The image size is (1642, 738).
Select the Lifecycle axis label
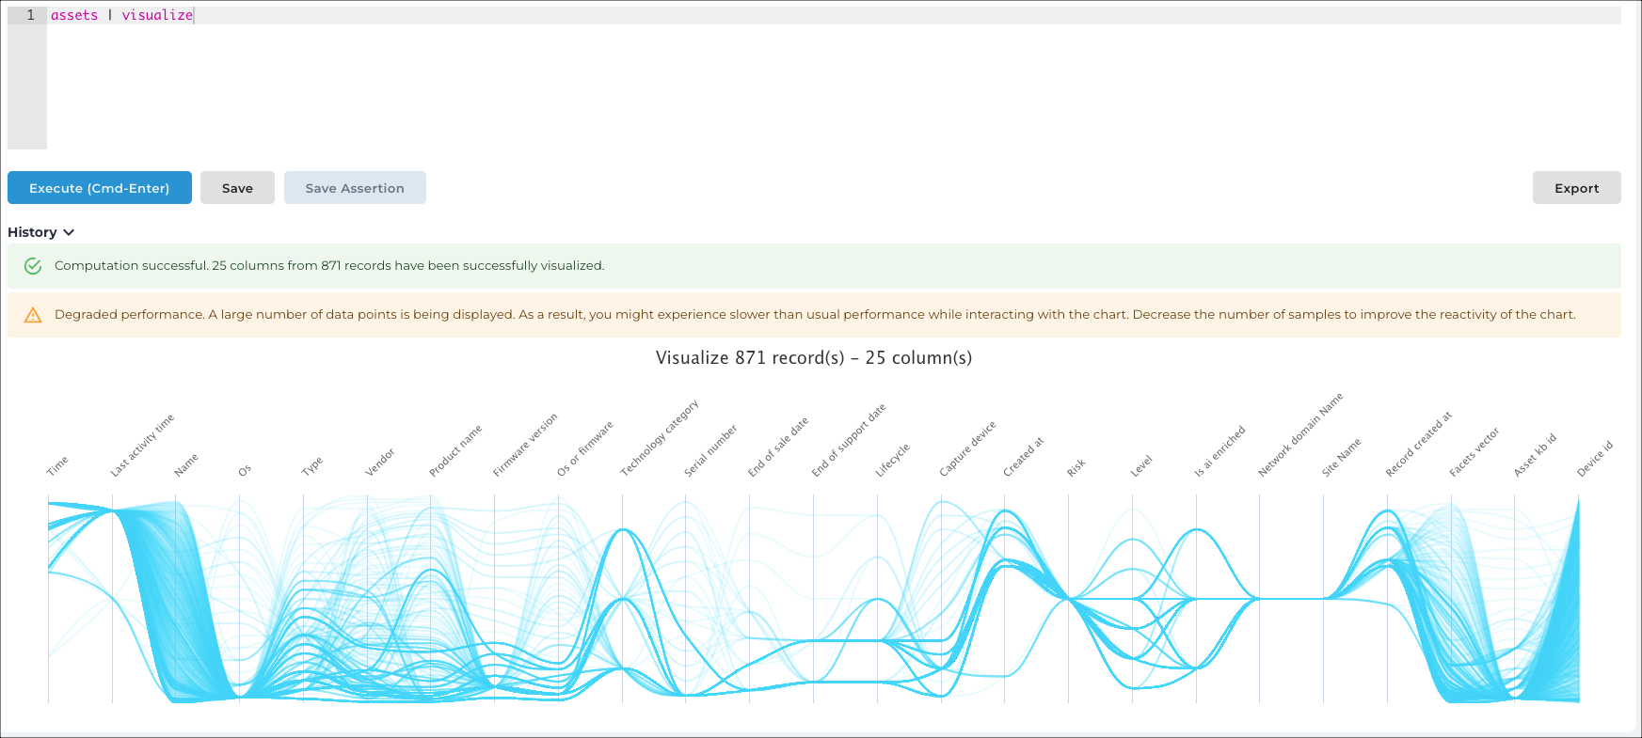[x=892, y=460]
